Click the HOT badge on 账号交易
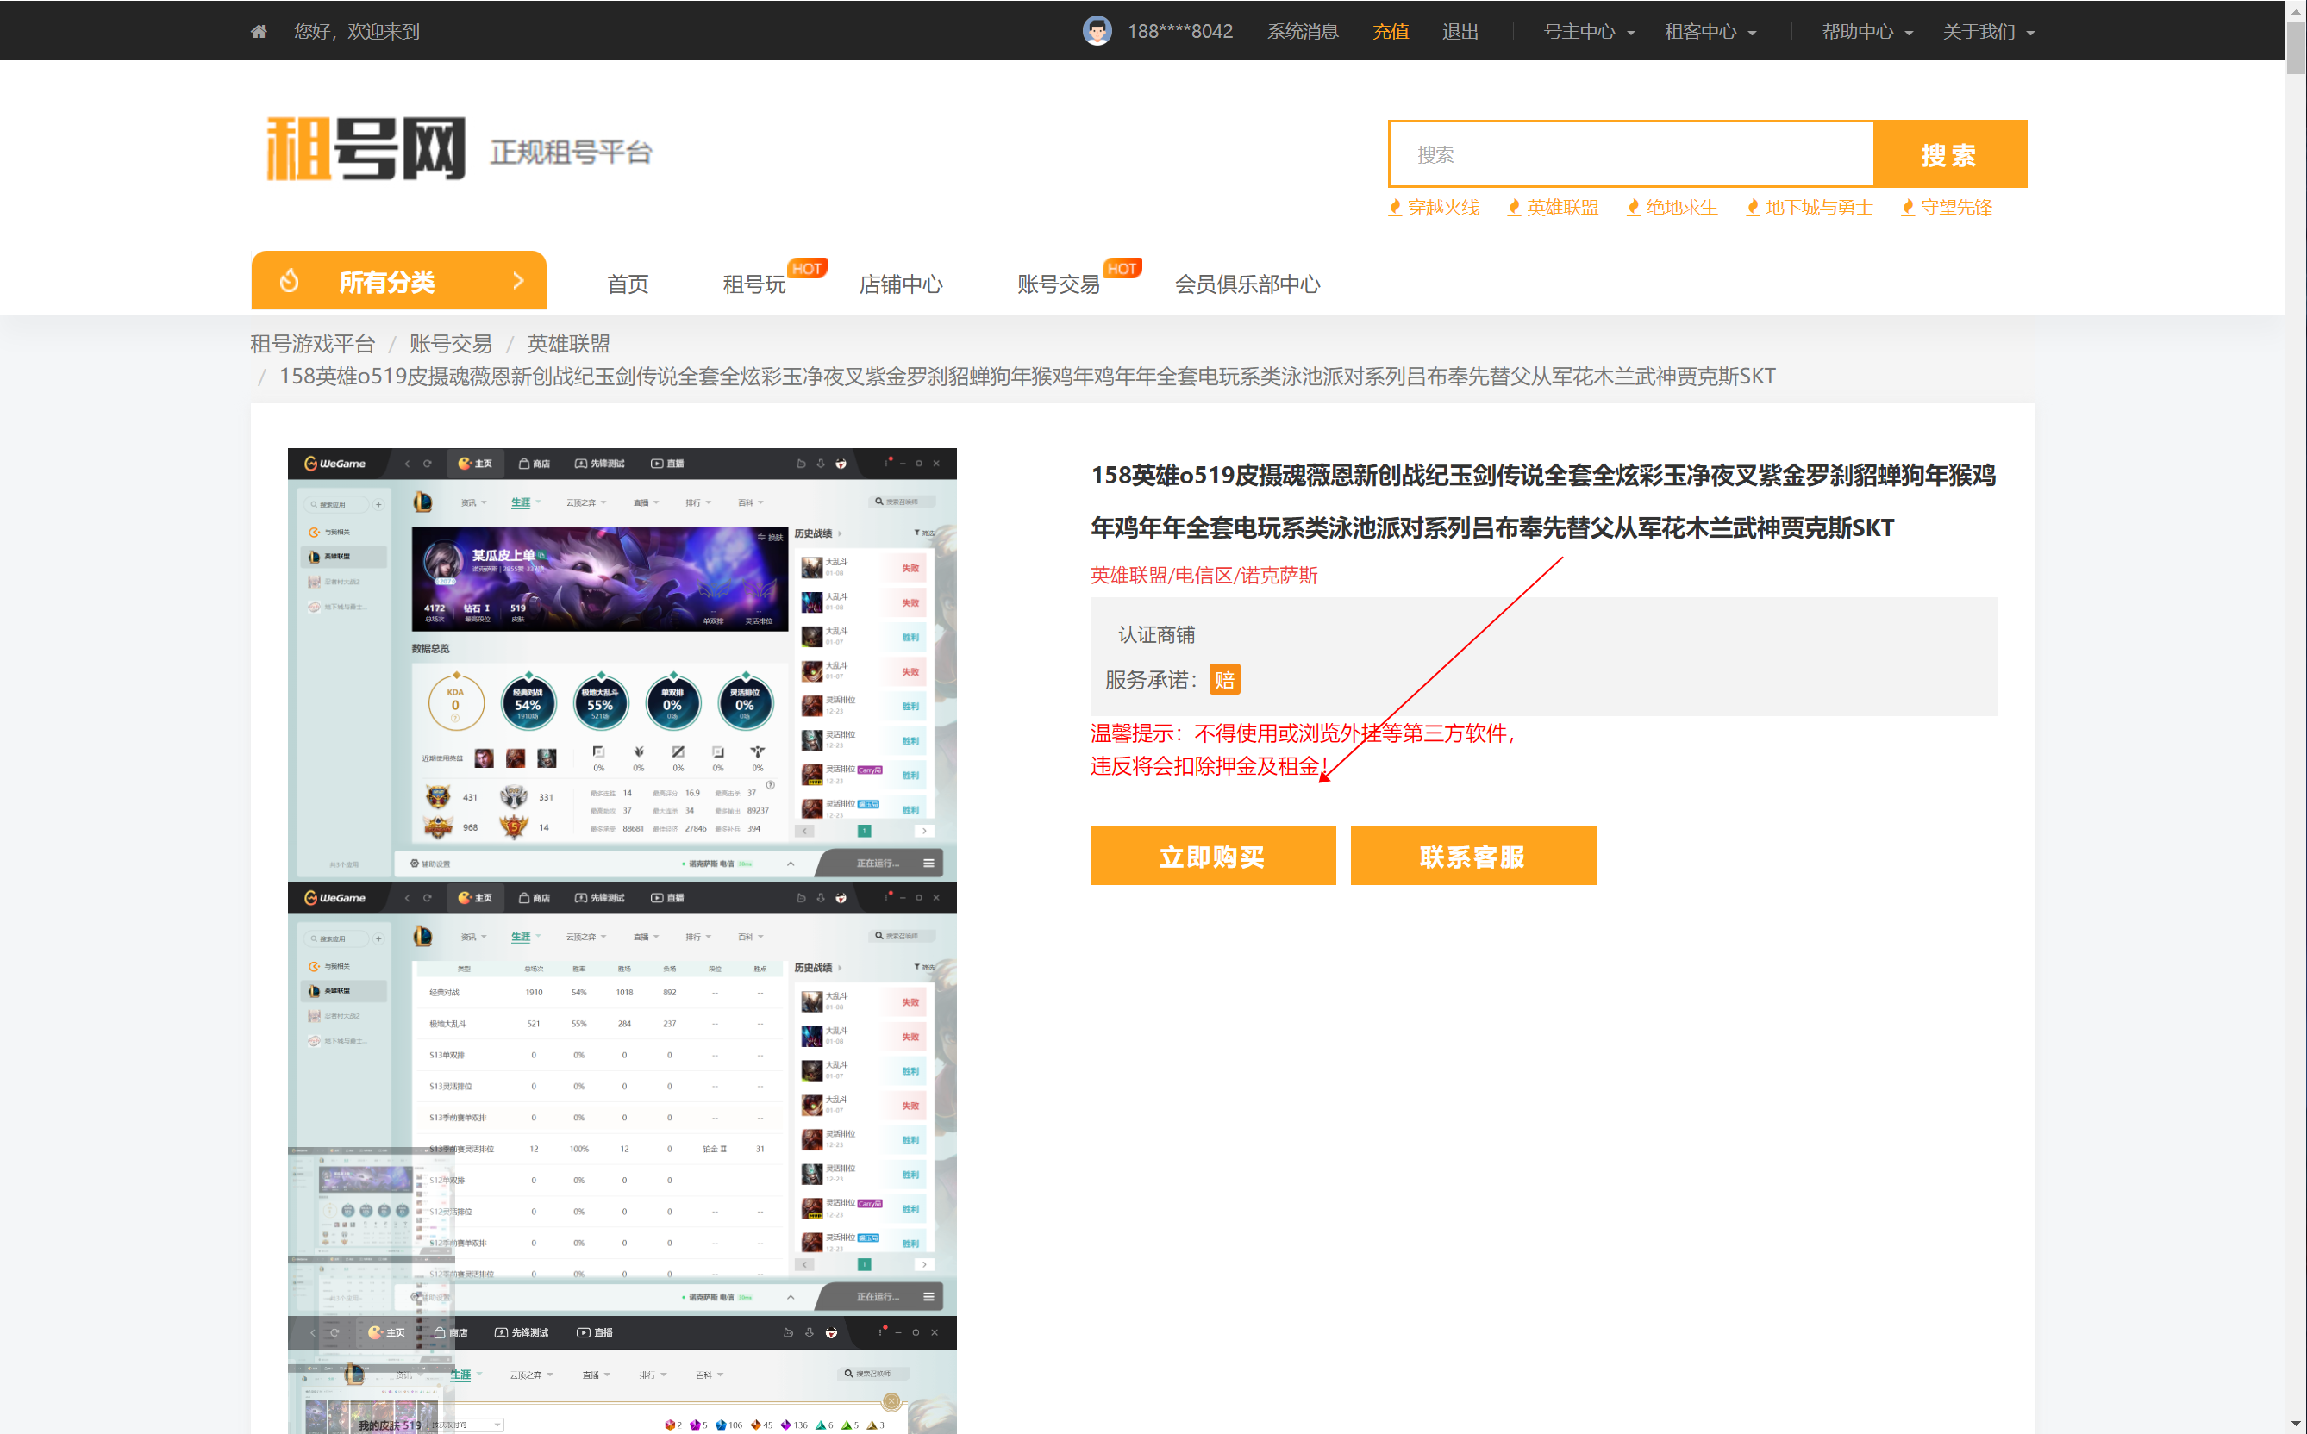 [1122, 268]
